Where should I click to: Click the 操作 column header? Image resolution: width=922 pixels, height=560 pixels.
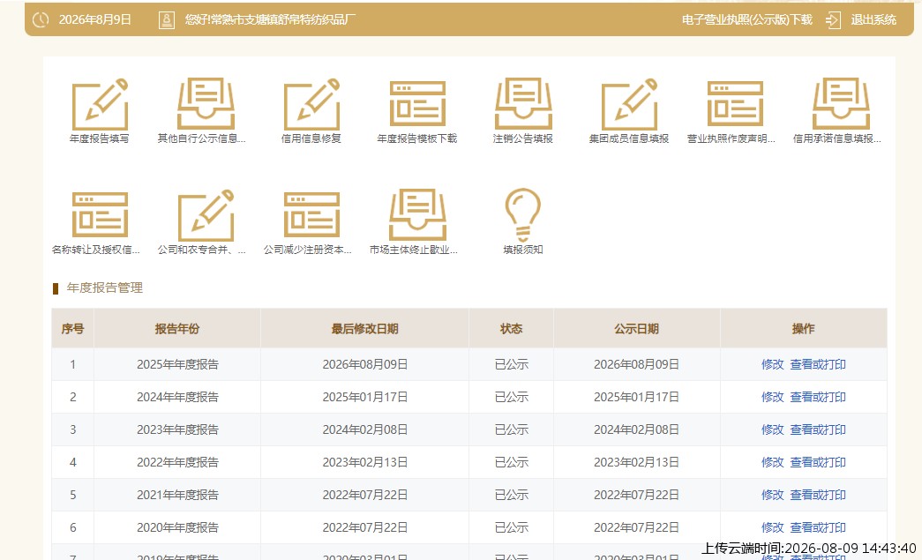click(x=803, y=328)
